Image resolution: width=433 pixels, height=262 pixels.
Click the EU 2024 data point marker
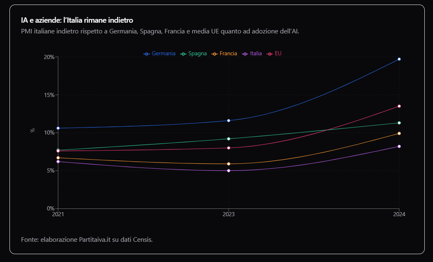point(398,105)
